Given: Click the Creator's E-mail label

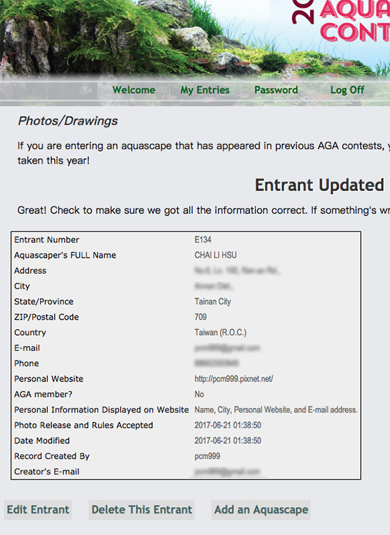Looking at the screenshot, I should 46,472.
